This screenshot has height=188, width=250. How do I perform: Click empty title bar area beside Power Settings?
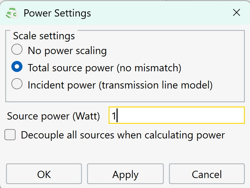click(x=159, y=13)
